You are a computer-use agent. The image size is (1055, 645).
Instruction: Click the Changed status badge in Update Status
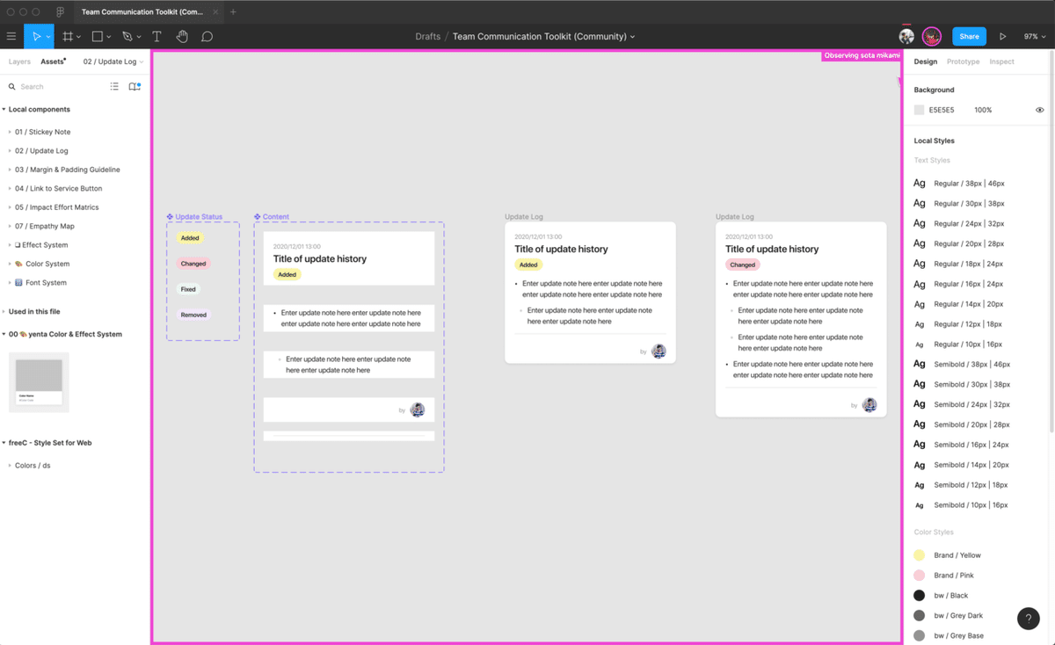[x=193, y=264]
